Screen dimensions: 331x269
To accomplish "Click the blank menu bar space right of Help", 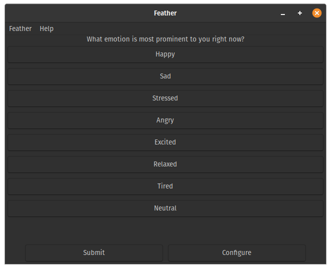I will (x=191, y=28).
